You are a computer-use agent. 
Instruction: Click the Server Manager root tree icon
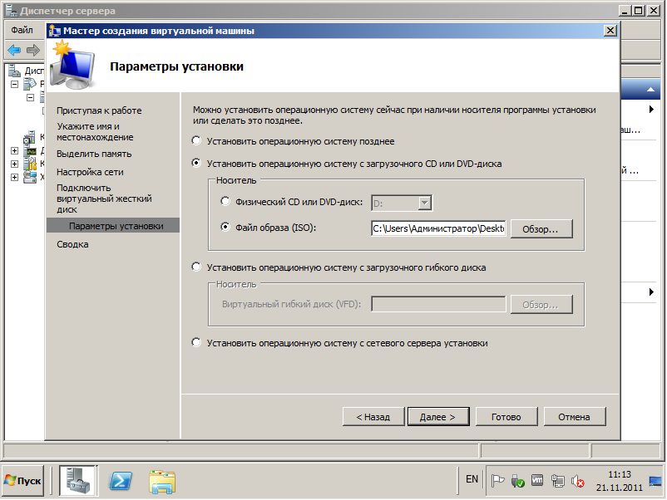pos(15,71)
